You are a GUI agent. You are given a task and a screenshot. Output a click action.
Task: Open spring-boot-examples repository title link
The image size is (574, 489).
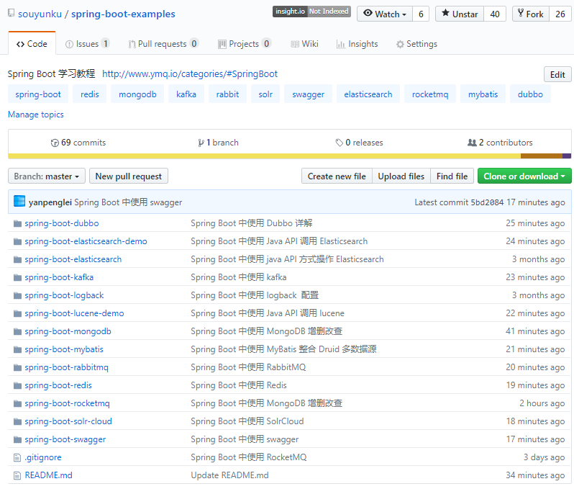click(x=123, y=14)
